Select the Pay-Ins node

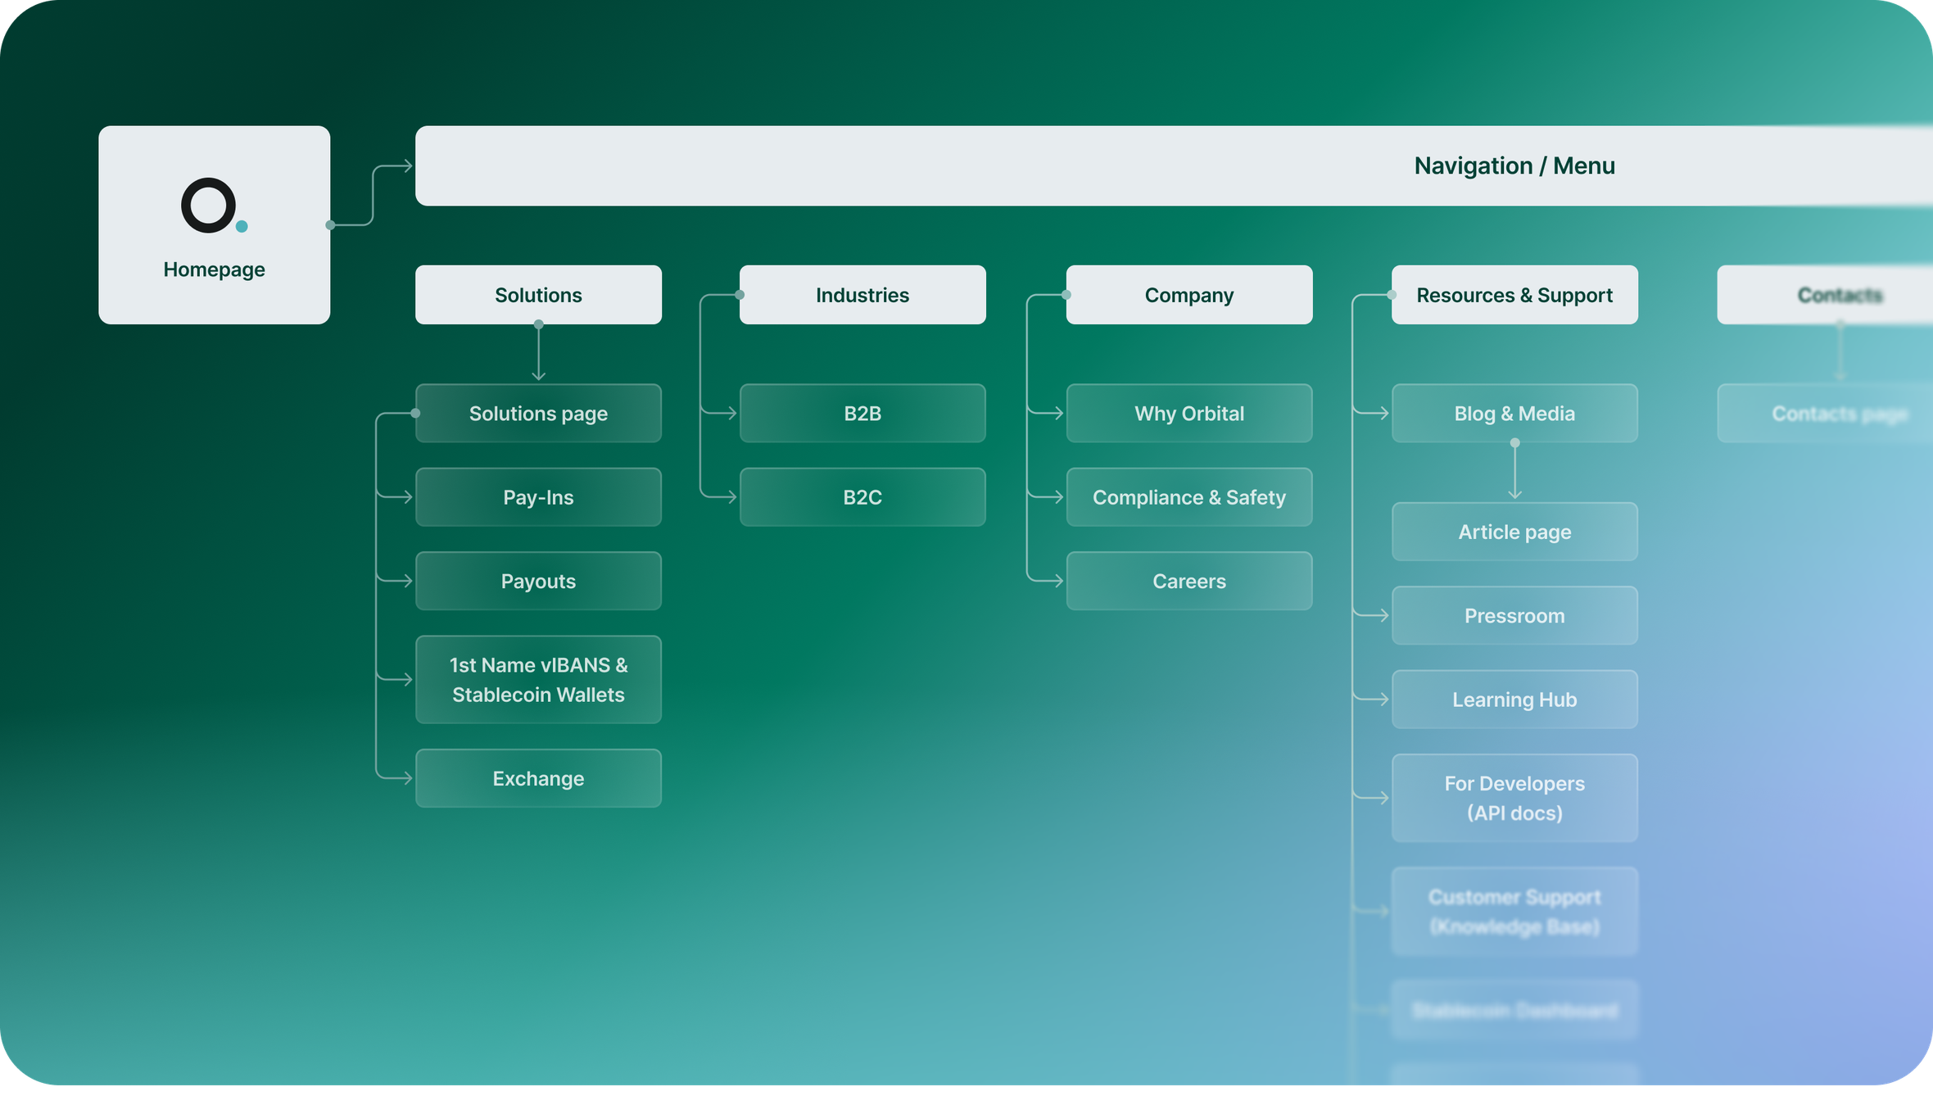[538, 497]
